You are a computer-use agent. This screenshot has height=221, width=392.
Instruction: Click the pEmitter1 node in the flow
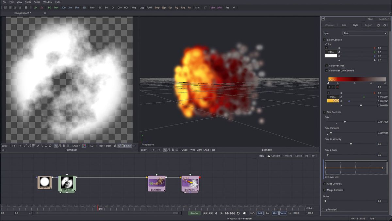click(157, 184)
